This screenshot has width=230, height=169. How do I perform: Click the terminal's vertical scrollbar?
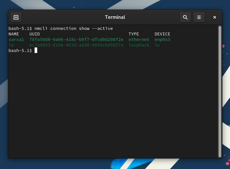point(220,91)
